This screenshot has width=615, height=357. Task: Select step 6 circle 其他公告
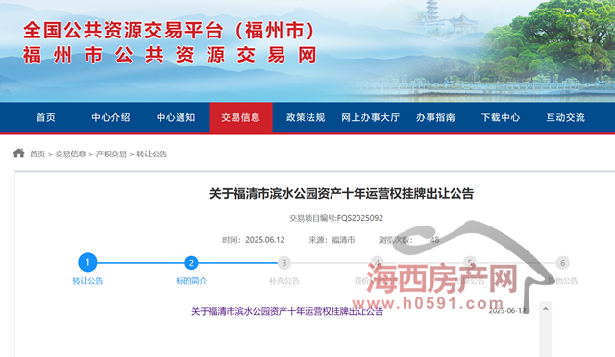[562, 263]
